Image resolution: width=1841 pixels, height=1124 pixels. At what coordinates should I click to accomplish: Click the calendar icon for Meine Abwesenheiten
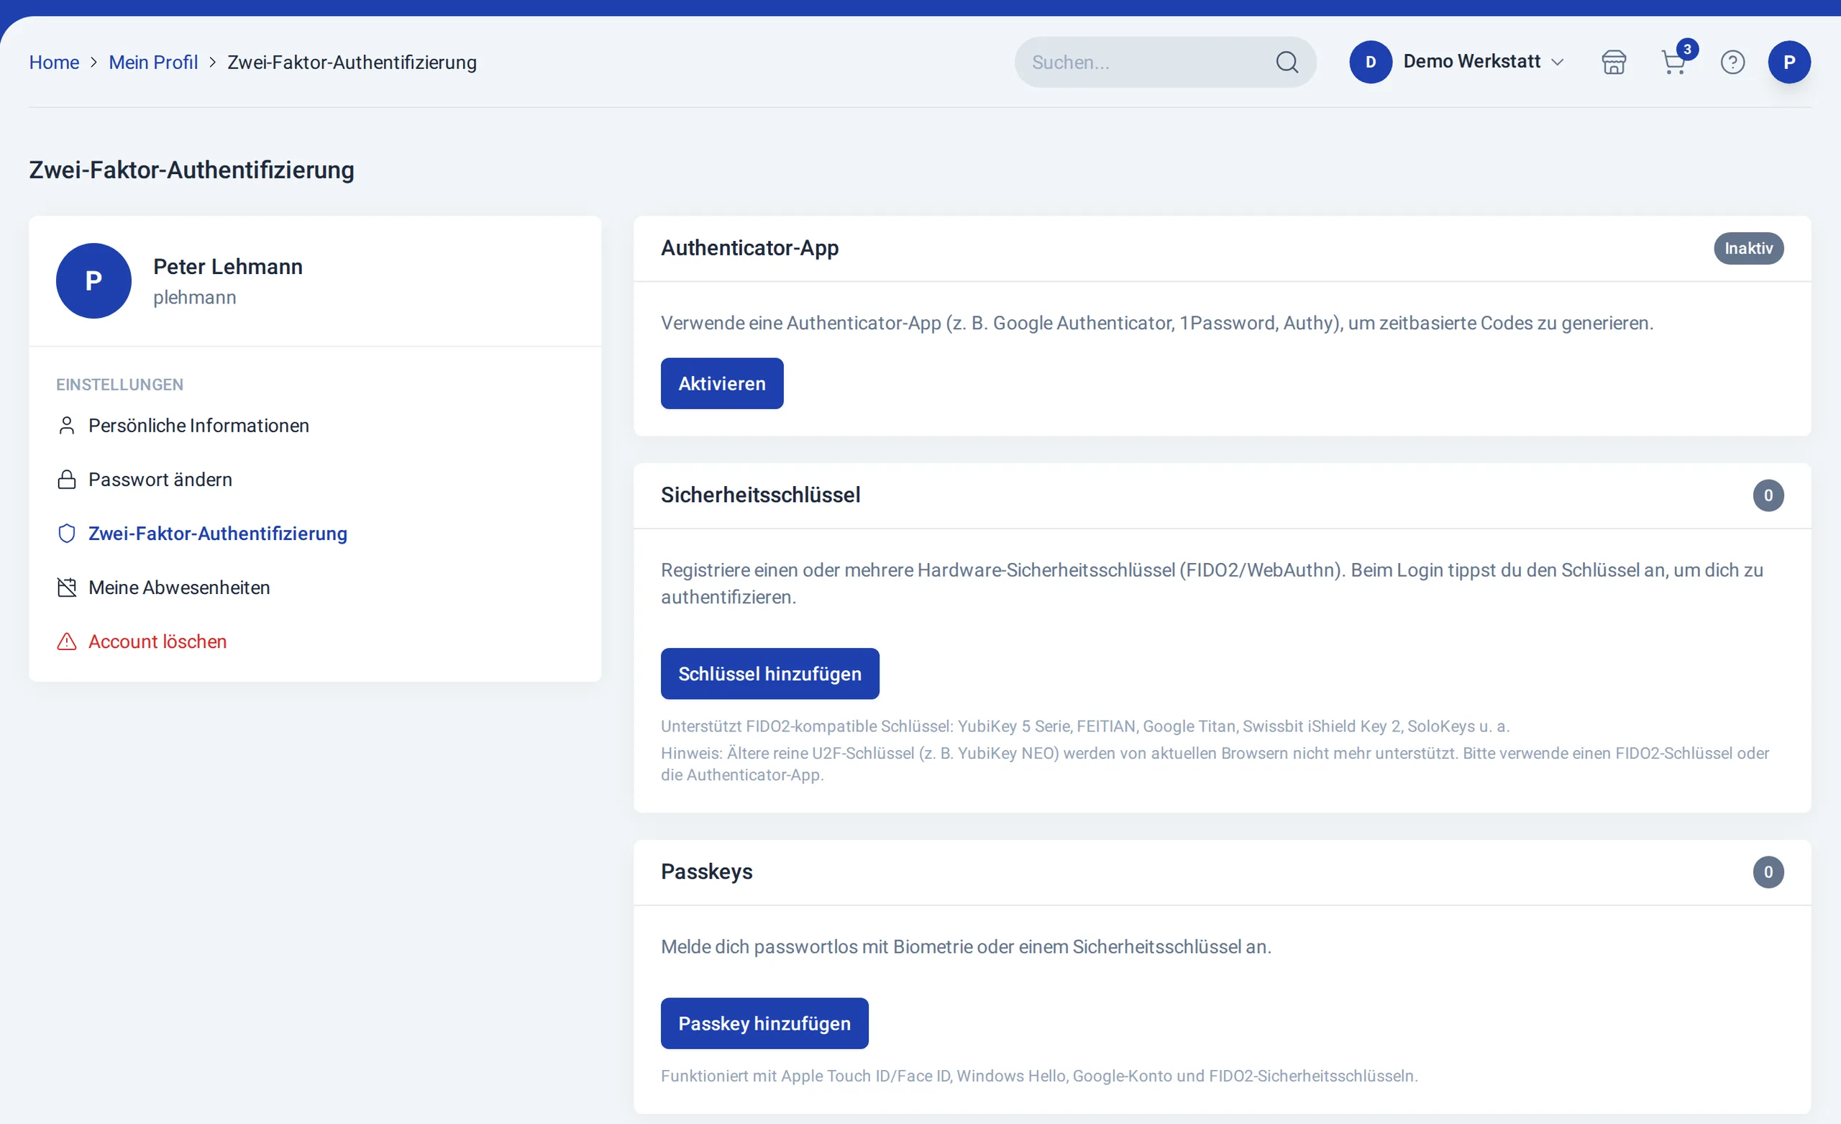[66, 588]
